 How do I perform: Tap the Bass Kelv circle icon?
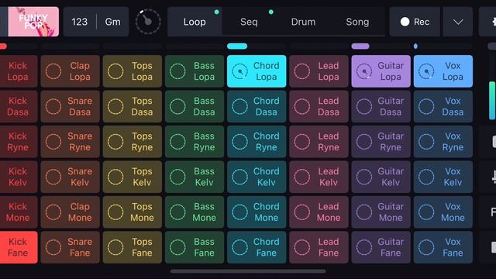click(x=177, y=177)
